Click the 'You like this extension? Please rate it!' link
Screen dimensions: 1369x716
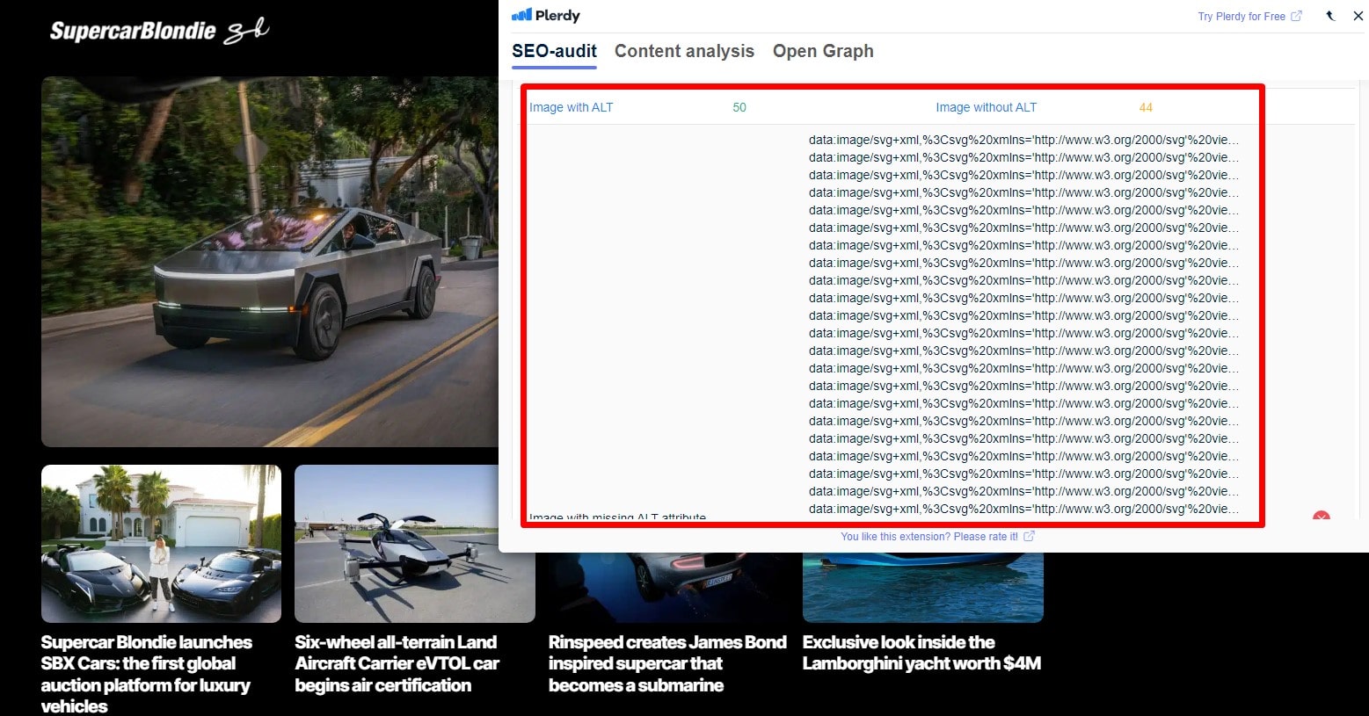929,536
